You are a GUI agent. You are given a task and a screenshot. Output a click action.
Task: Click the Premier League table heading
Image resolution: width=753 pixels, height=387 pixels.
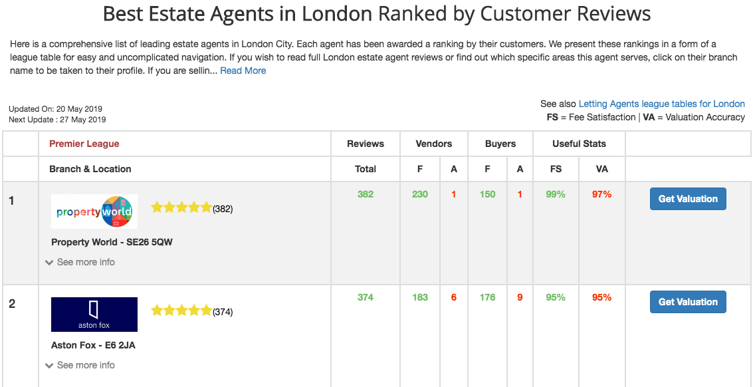tap(84, 144)
